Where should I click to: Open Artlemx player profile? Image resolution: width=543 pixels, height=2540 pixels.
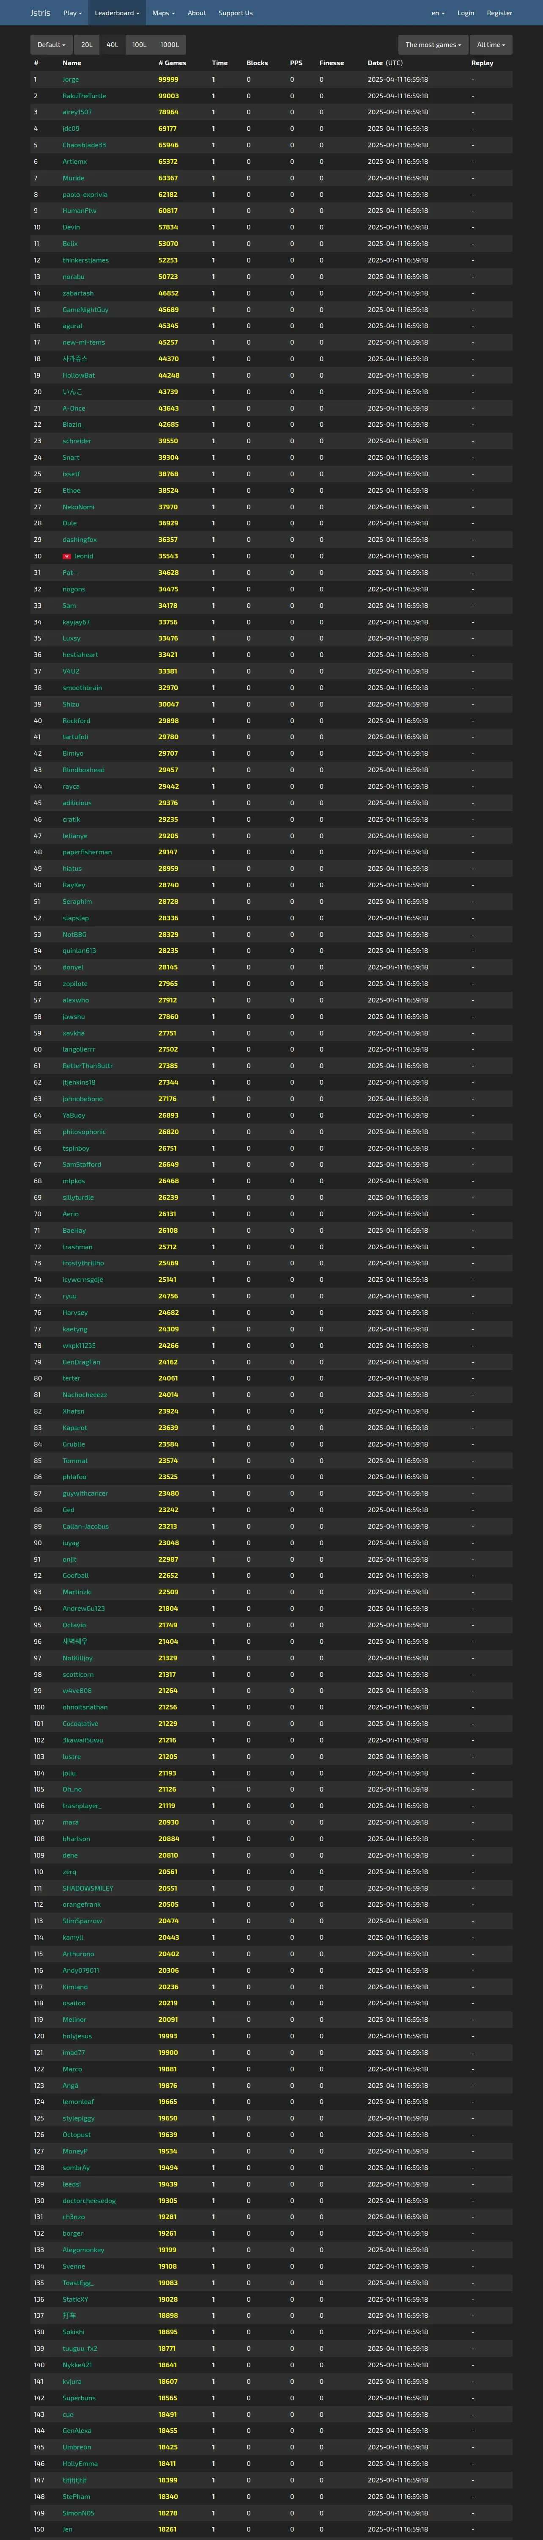click(75, 162)
